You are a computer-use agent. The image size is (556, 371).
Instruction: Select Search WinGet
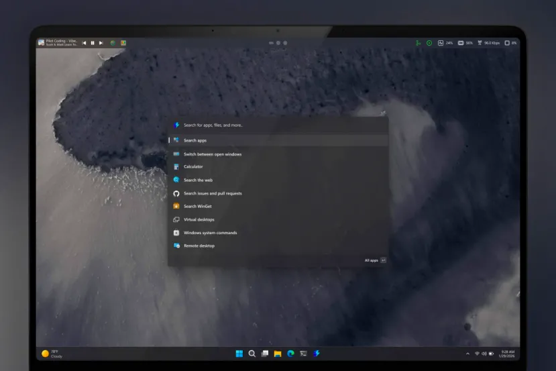[278, 206]
